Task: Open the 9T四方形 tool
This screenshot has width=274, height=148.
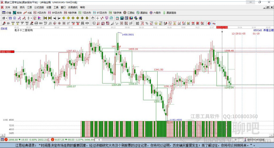Action: click(100, 13)
